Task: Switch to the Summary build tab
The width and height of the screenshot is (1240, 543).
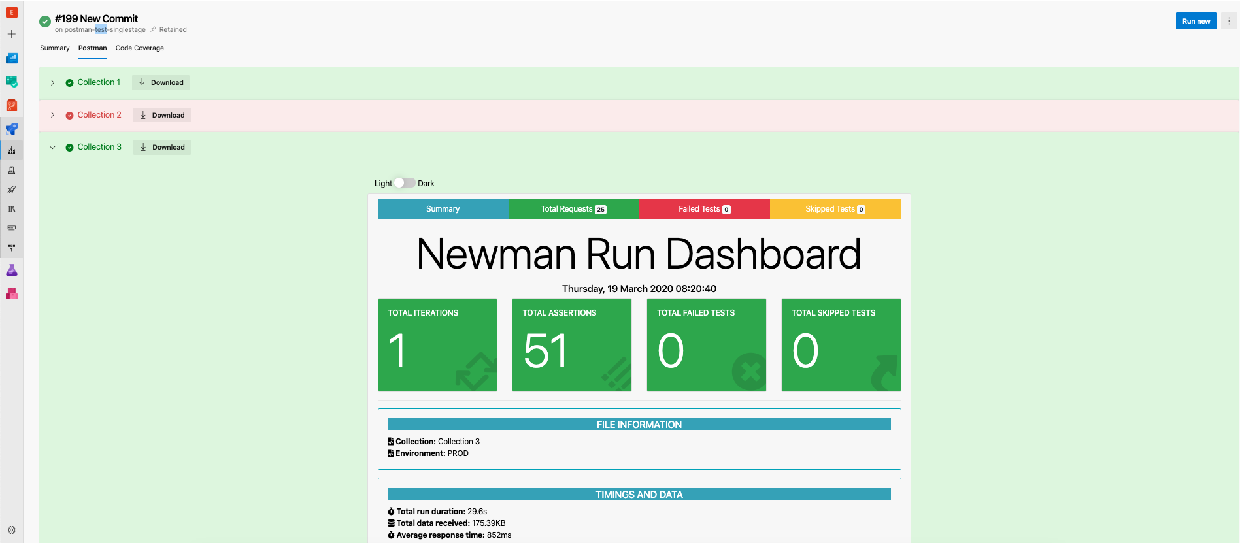Action: click(55, 48)
